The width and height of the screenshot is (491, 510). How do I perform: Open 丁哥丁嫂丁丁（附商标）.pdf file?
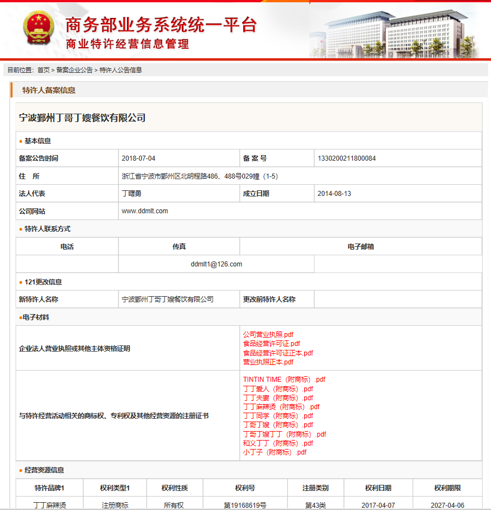tap(284, 434)
